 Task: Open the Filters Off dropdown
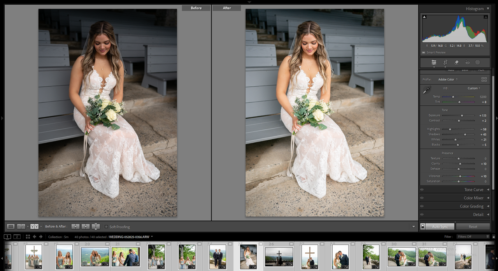473,236
